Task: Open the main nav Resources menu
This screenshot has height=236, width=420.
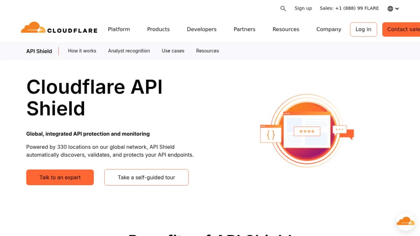Action: [x=286, y=29]
